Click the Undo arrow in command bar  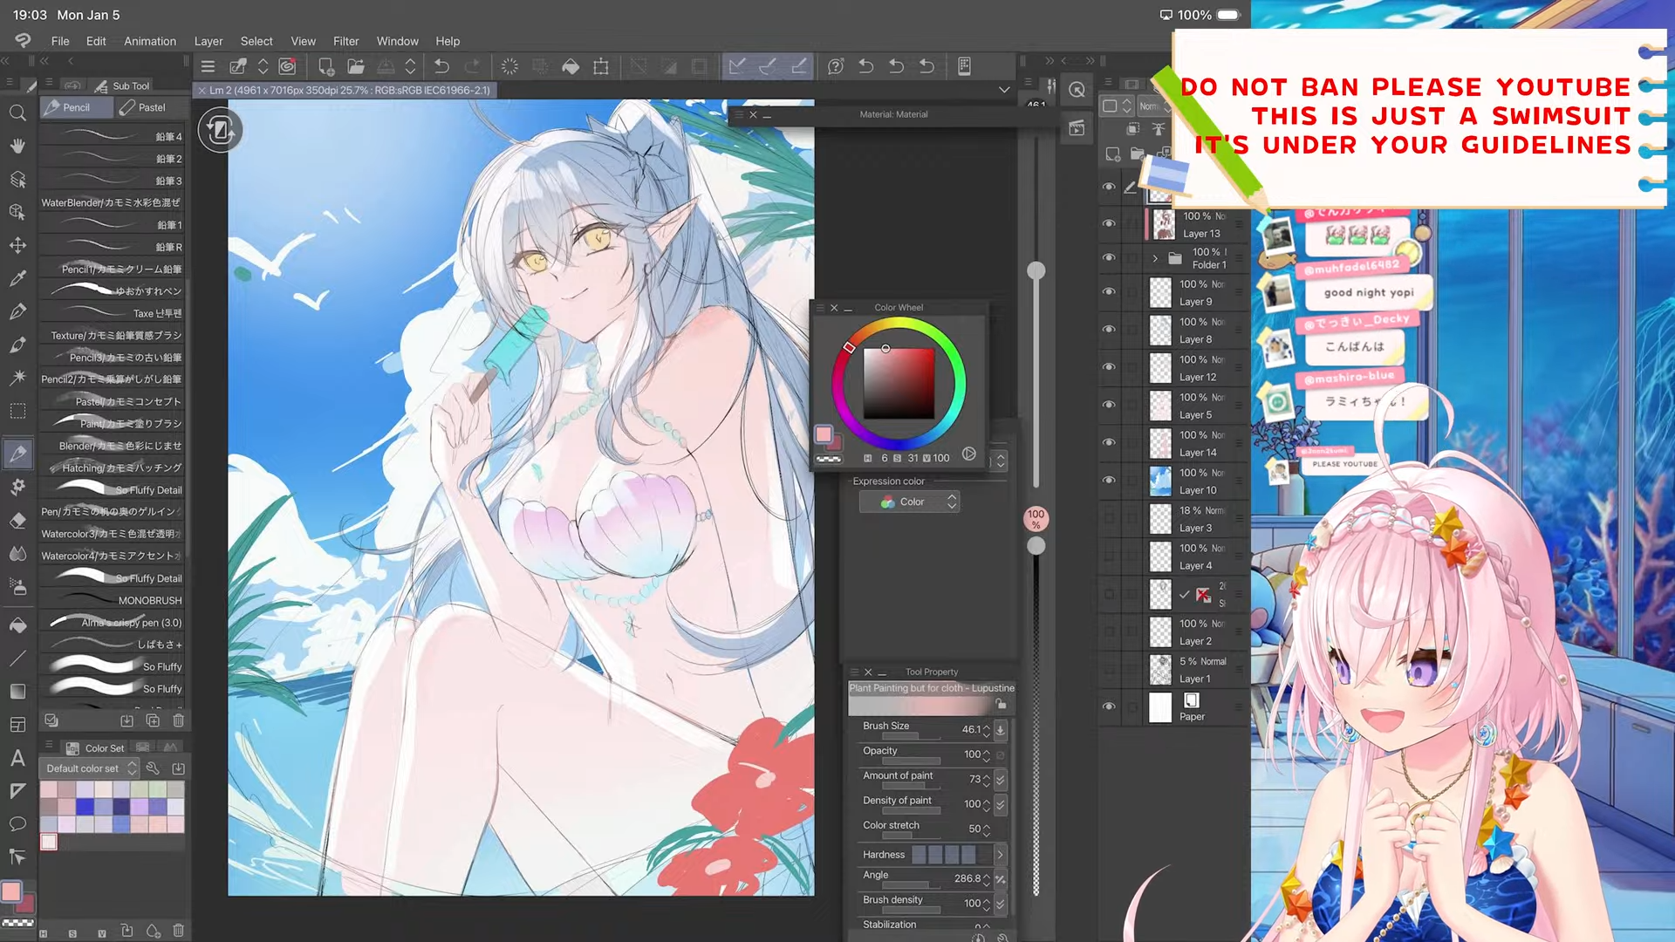coord(441,66)
